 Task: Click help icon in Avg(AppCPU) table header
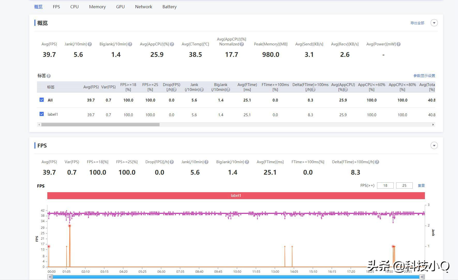coord(346,90)
